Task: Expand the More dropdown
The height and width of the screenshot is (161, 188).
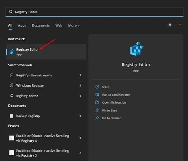Action: click(74, 25)
